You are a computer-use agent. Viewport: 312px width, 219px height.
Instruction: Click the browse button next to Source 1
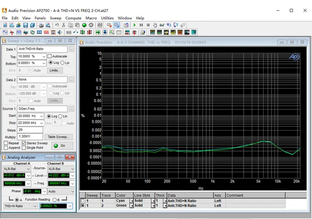coord(72,109)
